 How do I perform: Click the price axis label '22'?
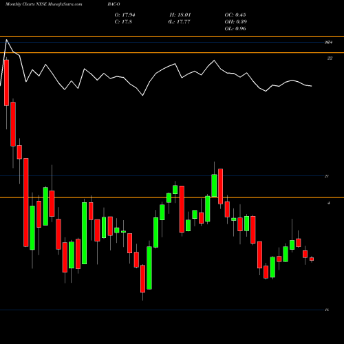tap(330, 58)
